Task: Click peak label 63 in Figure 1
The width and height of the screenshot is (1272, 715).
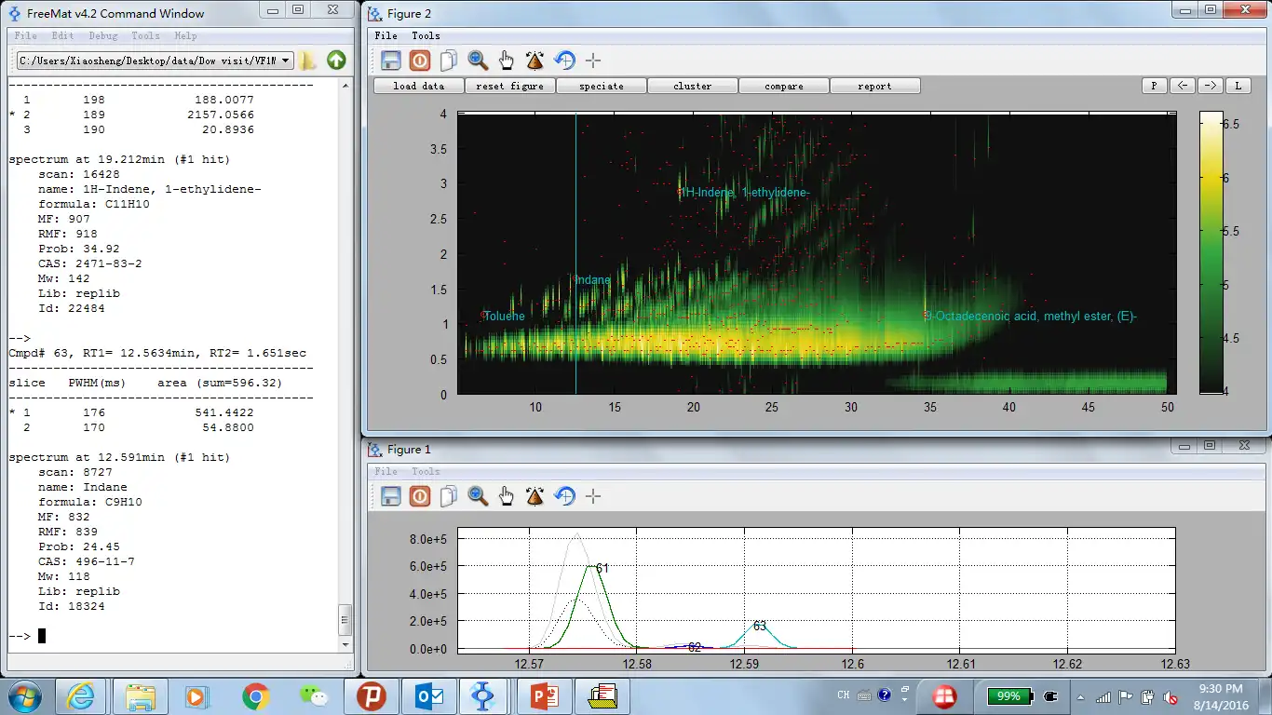Action: point(760,627)
